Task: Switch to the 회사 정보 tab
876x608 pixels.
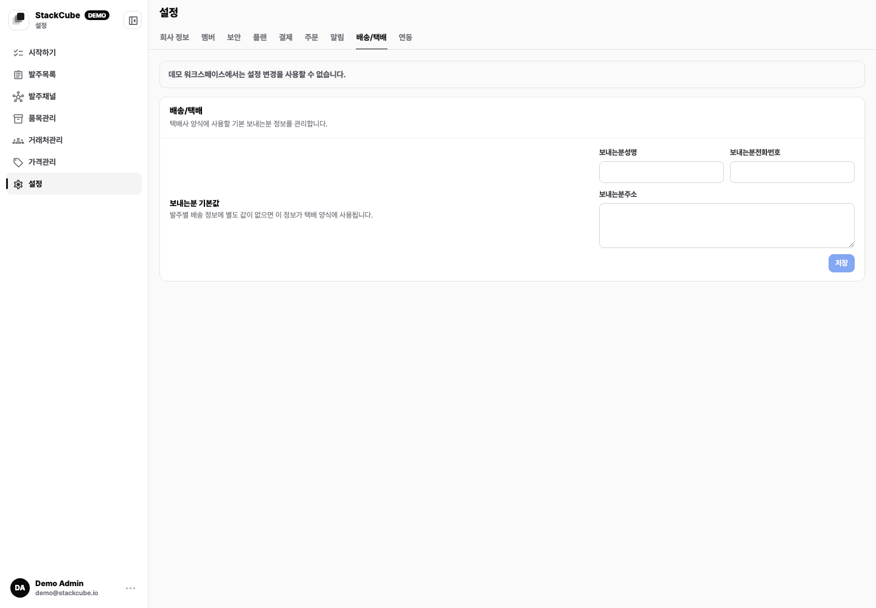Action: click(x=175, y=37)
